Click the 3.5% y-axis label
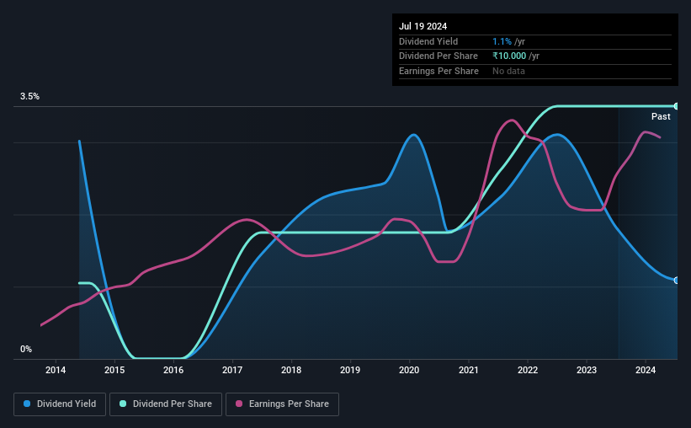 point(29,96)
